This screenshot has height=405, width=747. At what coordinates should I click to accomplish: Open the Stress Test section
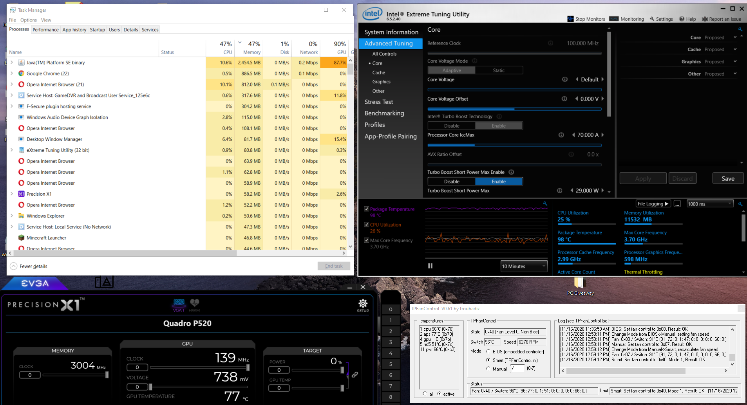(x=378, y=102)
